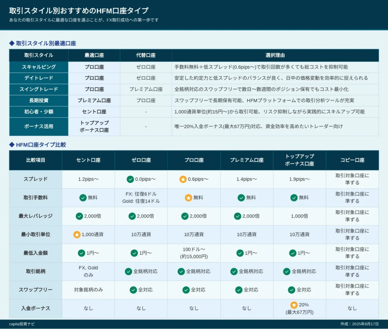Click the 比較項目 column header
This screenshot has width=388, height=329.
pyautogui.click(x=36, y=160)
